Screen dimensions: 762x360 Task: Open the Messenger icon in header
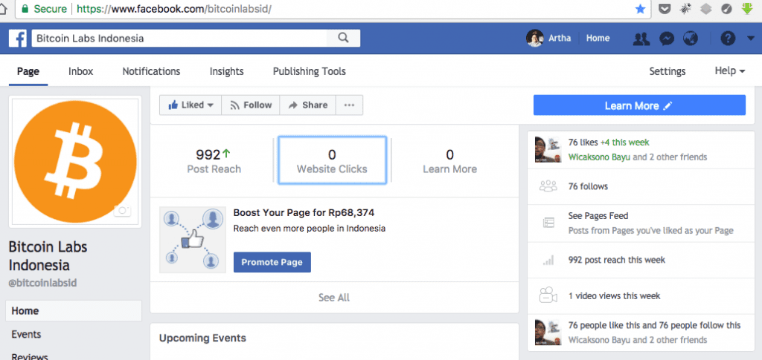[x=666, y=39]
